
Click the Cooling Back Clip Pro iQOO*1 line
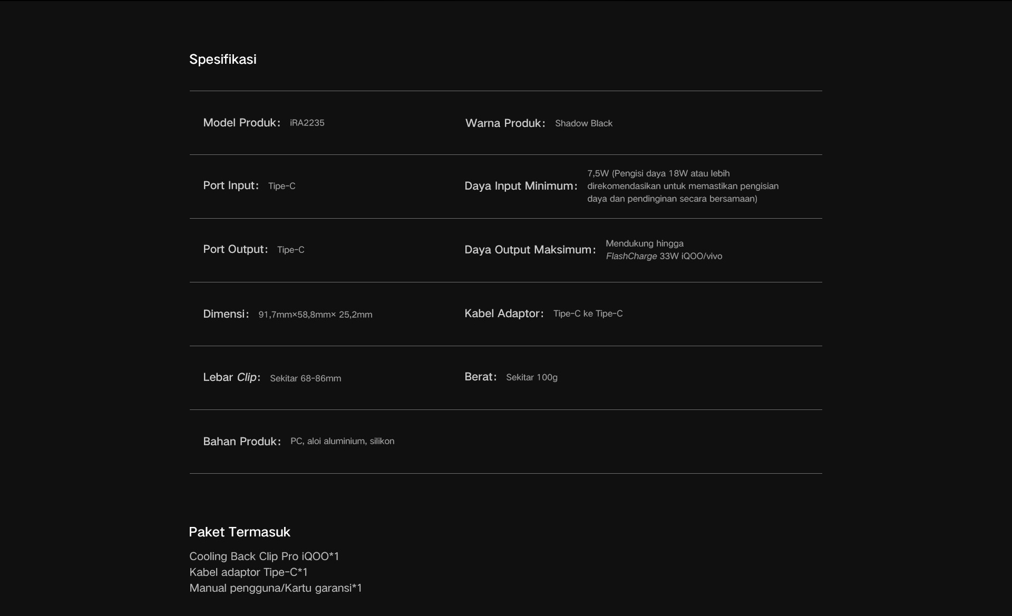tap(264, 556)
